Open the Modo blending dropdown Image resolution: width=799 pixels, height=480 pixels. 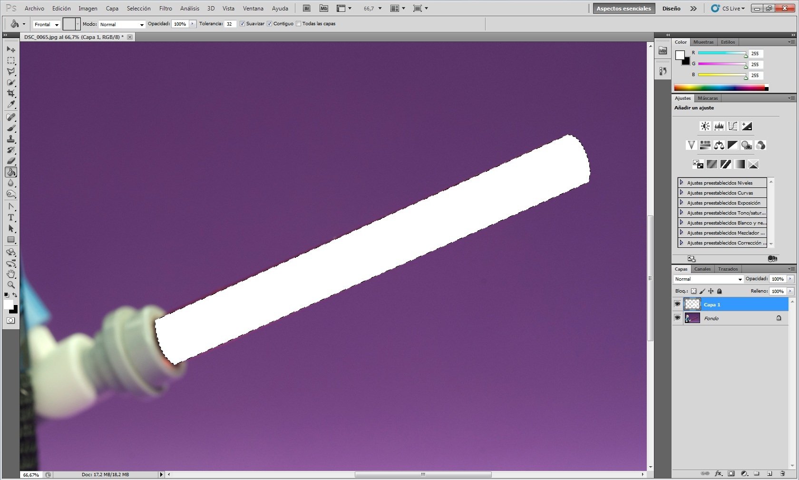point(122,24)
